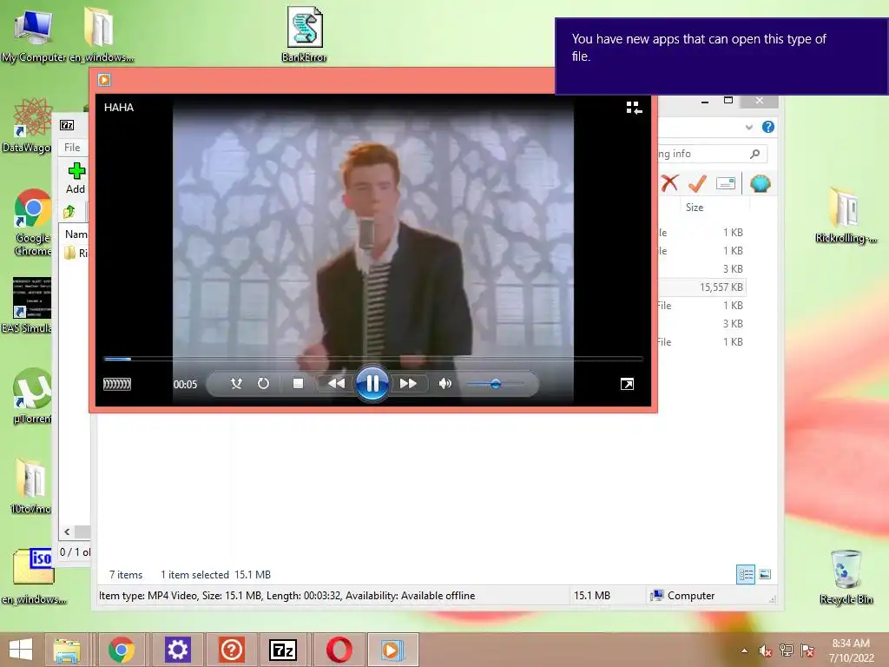The width and height of the screenshot is (889, 667).
Task: Open the BankError script icon
Action: (305, 34)
